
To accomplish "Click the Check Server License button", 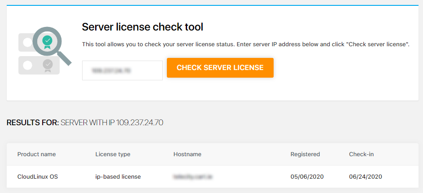I will click(220, 68).
